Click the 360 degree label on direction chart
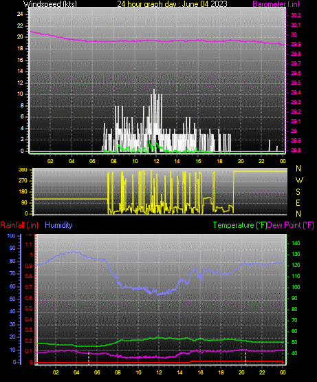Image resolution: width=317 pixels, height=382 pixels. pyautogui.click(x=23, y=170)
